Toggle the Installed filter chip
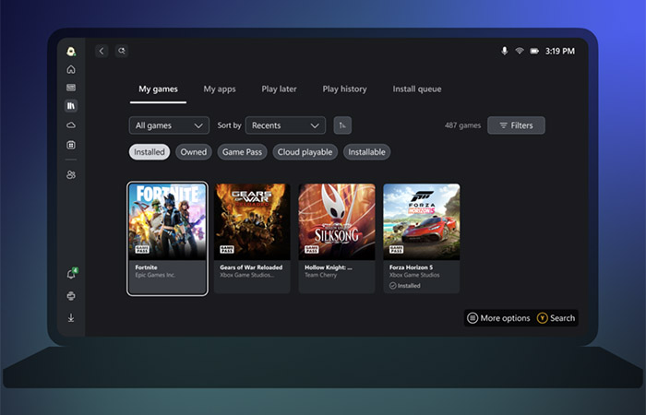 149,152
